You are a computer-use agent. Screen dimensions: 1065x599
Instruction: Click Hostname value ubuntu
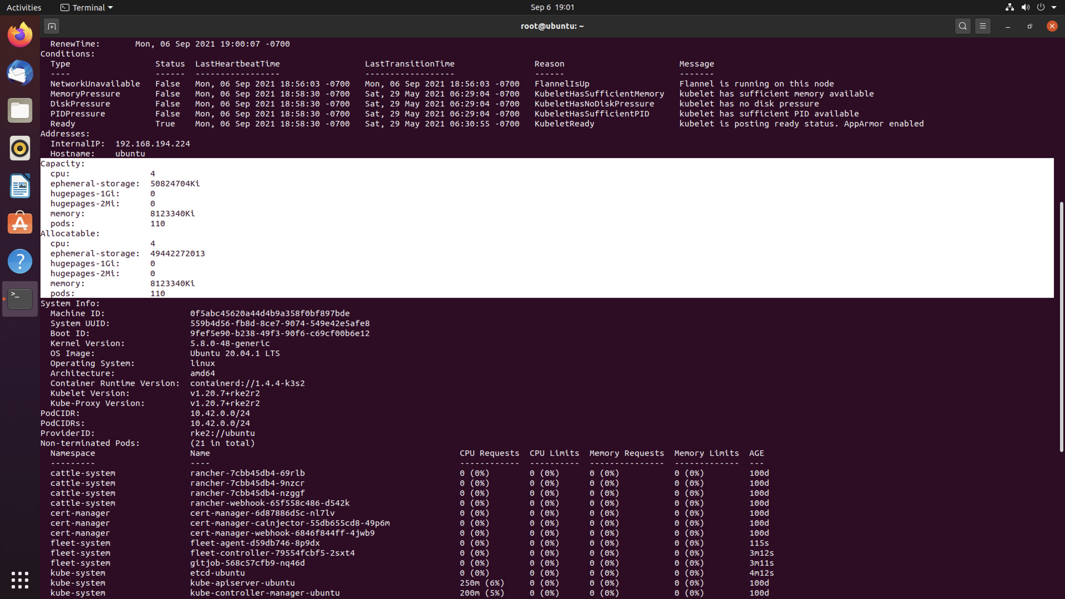tap(130, 153)
